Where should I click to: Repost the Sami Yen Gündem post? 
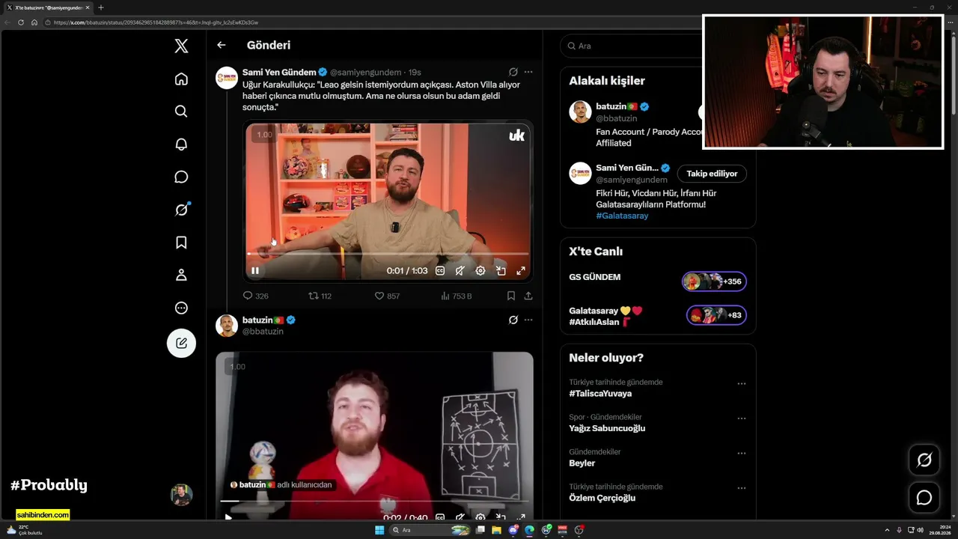pyautogui.click(x=320, y=296)
